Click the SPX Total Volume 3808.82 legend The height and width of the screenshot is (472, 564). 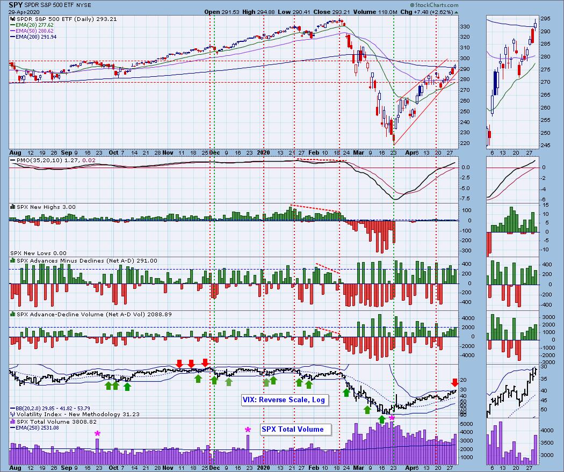tap(54, 422)
